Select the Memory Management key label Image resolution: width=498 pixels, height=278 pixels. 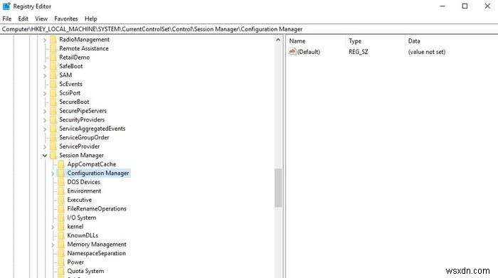coord(97,245)
